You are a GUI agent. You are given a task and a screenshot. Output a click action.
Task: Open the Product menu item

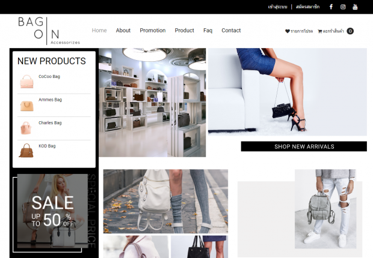point(184,31)
